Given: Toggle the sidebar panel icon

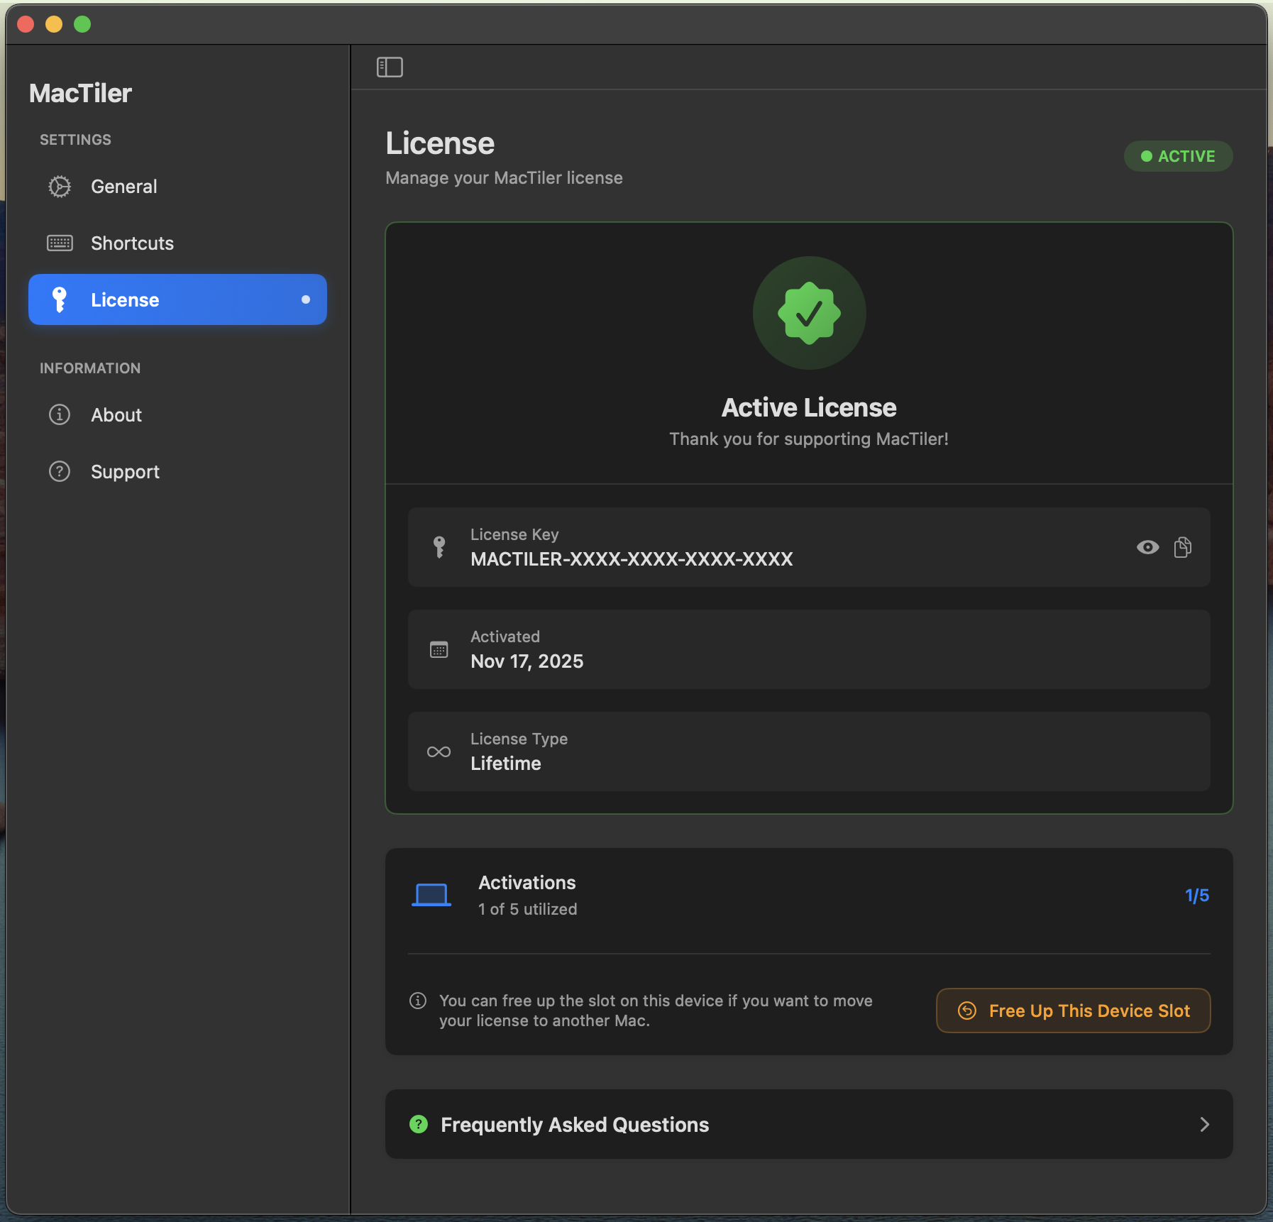Looking at the screenshot, I should (x=390, y=67).
